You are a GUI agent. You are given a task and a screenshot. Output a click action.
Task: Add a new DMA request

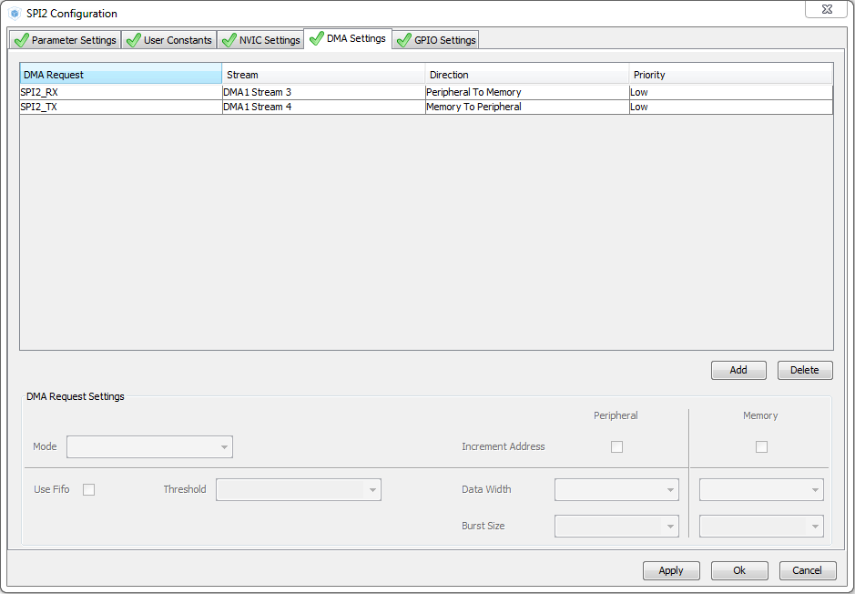[738, 370]
